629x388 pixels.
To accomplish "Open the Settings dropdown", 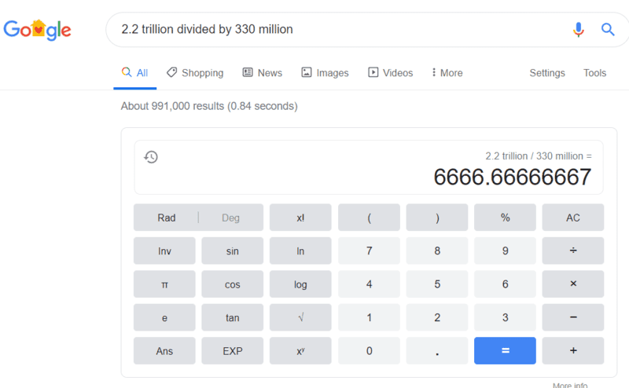I will click(x=547, y=72).
